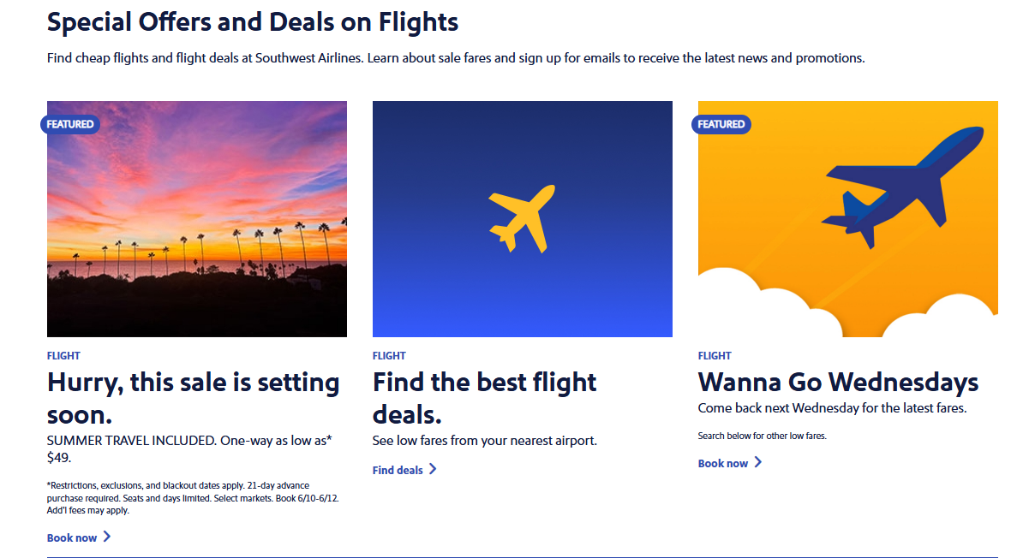Click the Wanna Go Wednesdays Book now chevron

tap(757, 463)
